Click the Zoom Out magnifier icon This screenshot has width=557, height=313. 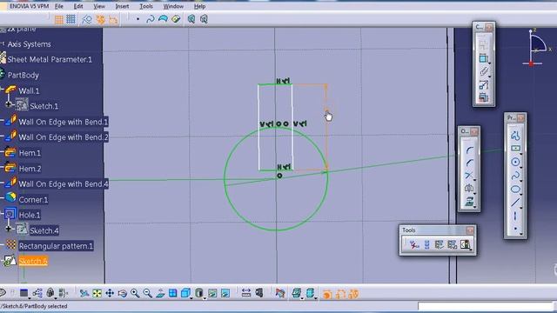tap(147, 293)
